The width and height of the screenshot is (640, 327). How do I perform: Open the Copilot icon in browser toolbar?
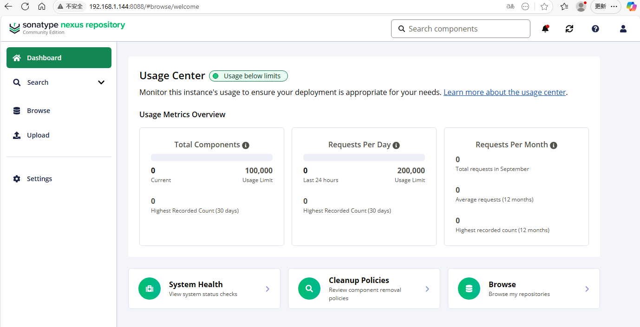(x=631, y=6)
